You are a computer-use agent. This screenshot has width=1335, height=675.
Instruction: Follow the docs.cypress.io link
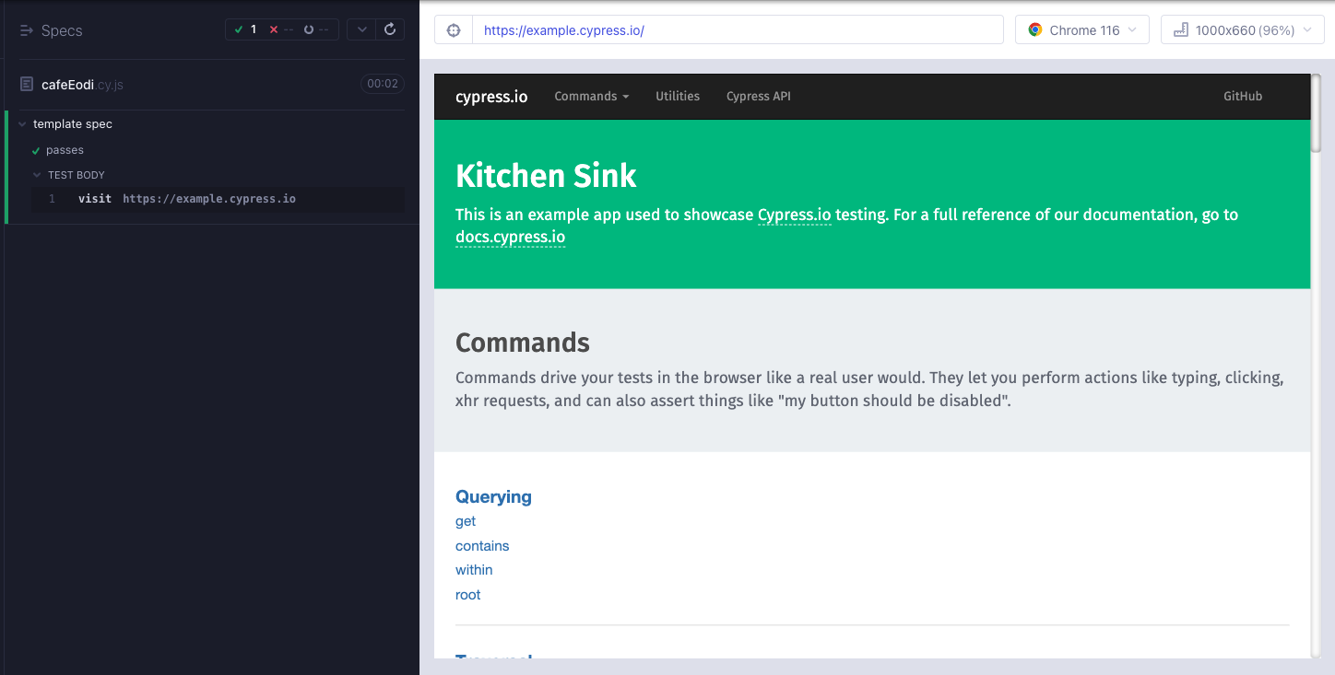click(x=510, y=237)
